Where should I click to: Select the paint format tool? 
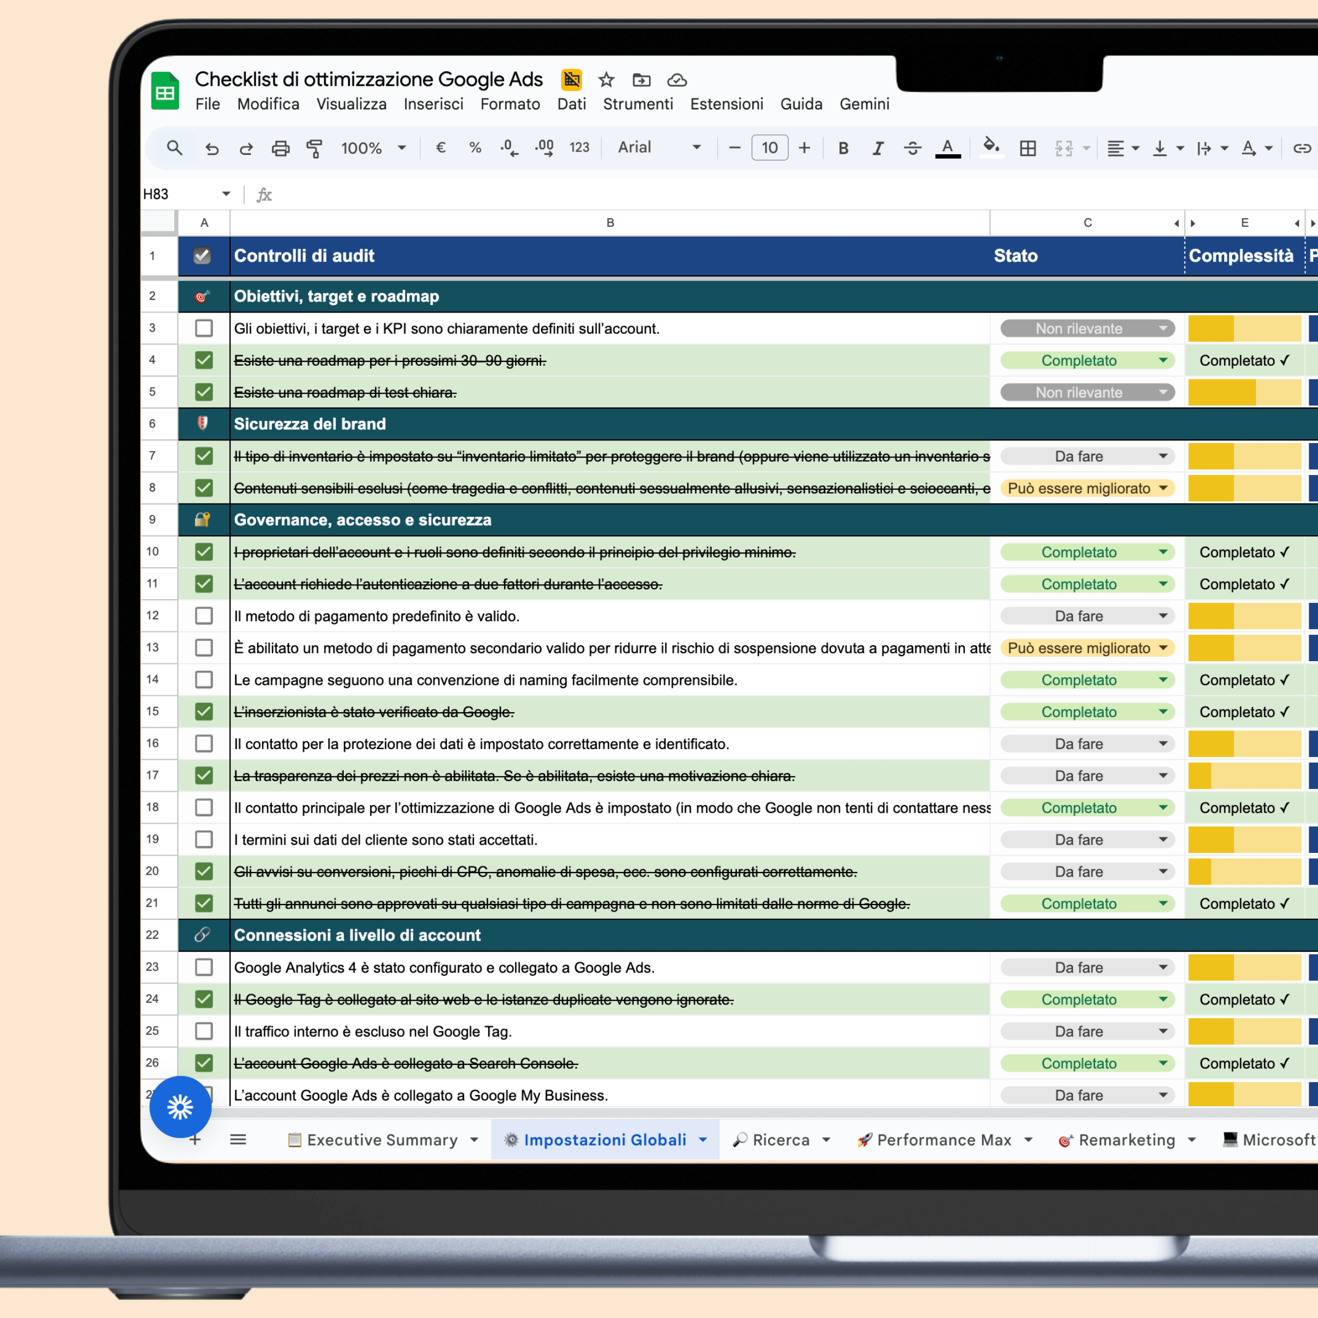click(x=315, y=148)
